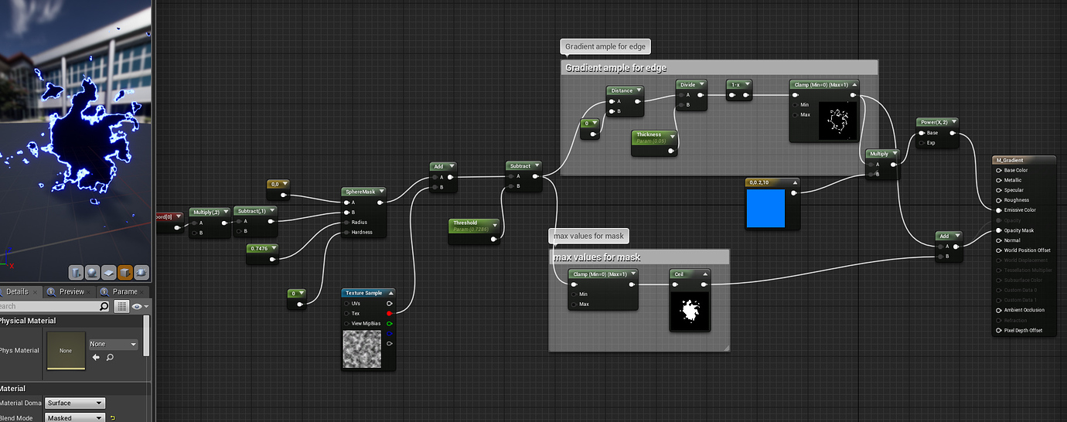Viewport: 1067px width, 422px height.
Task: Browse to Phys Material with magnifier icon
Action: coord(110,358)
